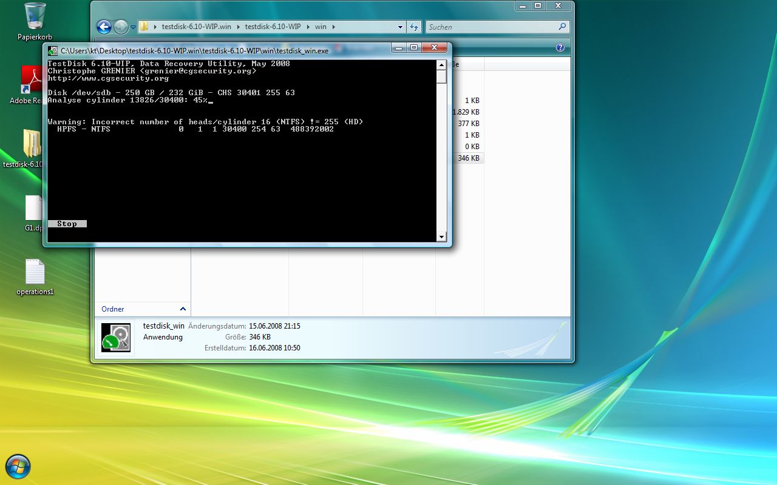
Task: Select the testdisk-6.10-WIP.win breadcrumb
Action: point(197,27)
